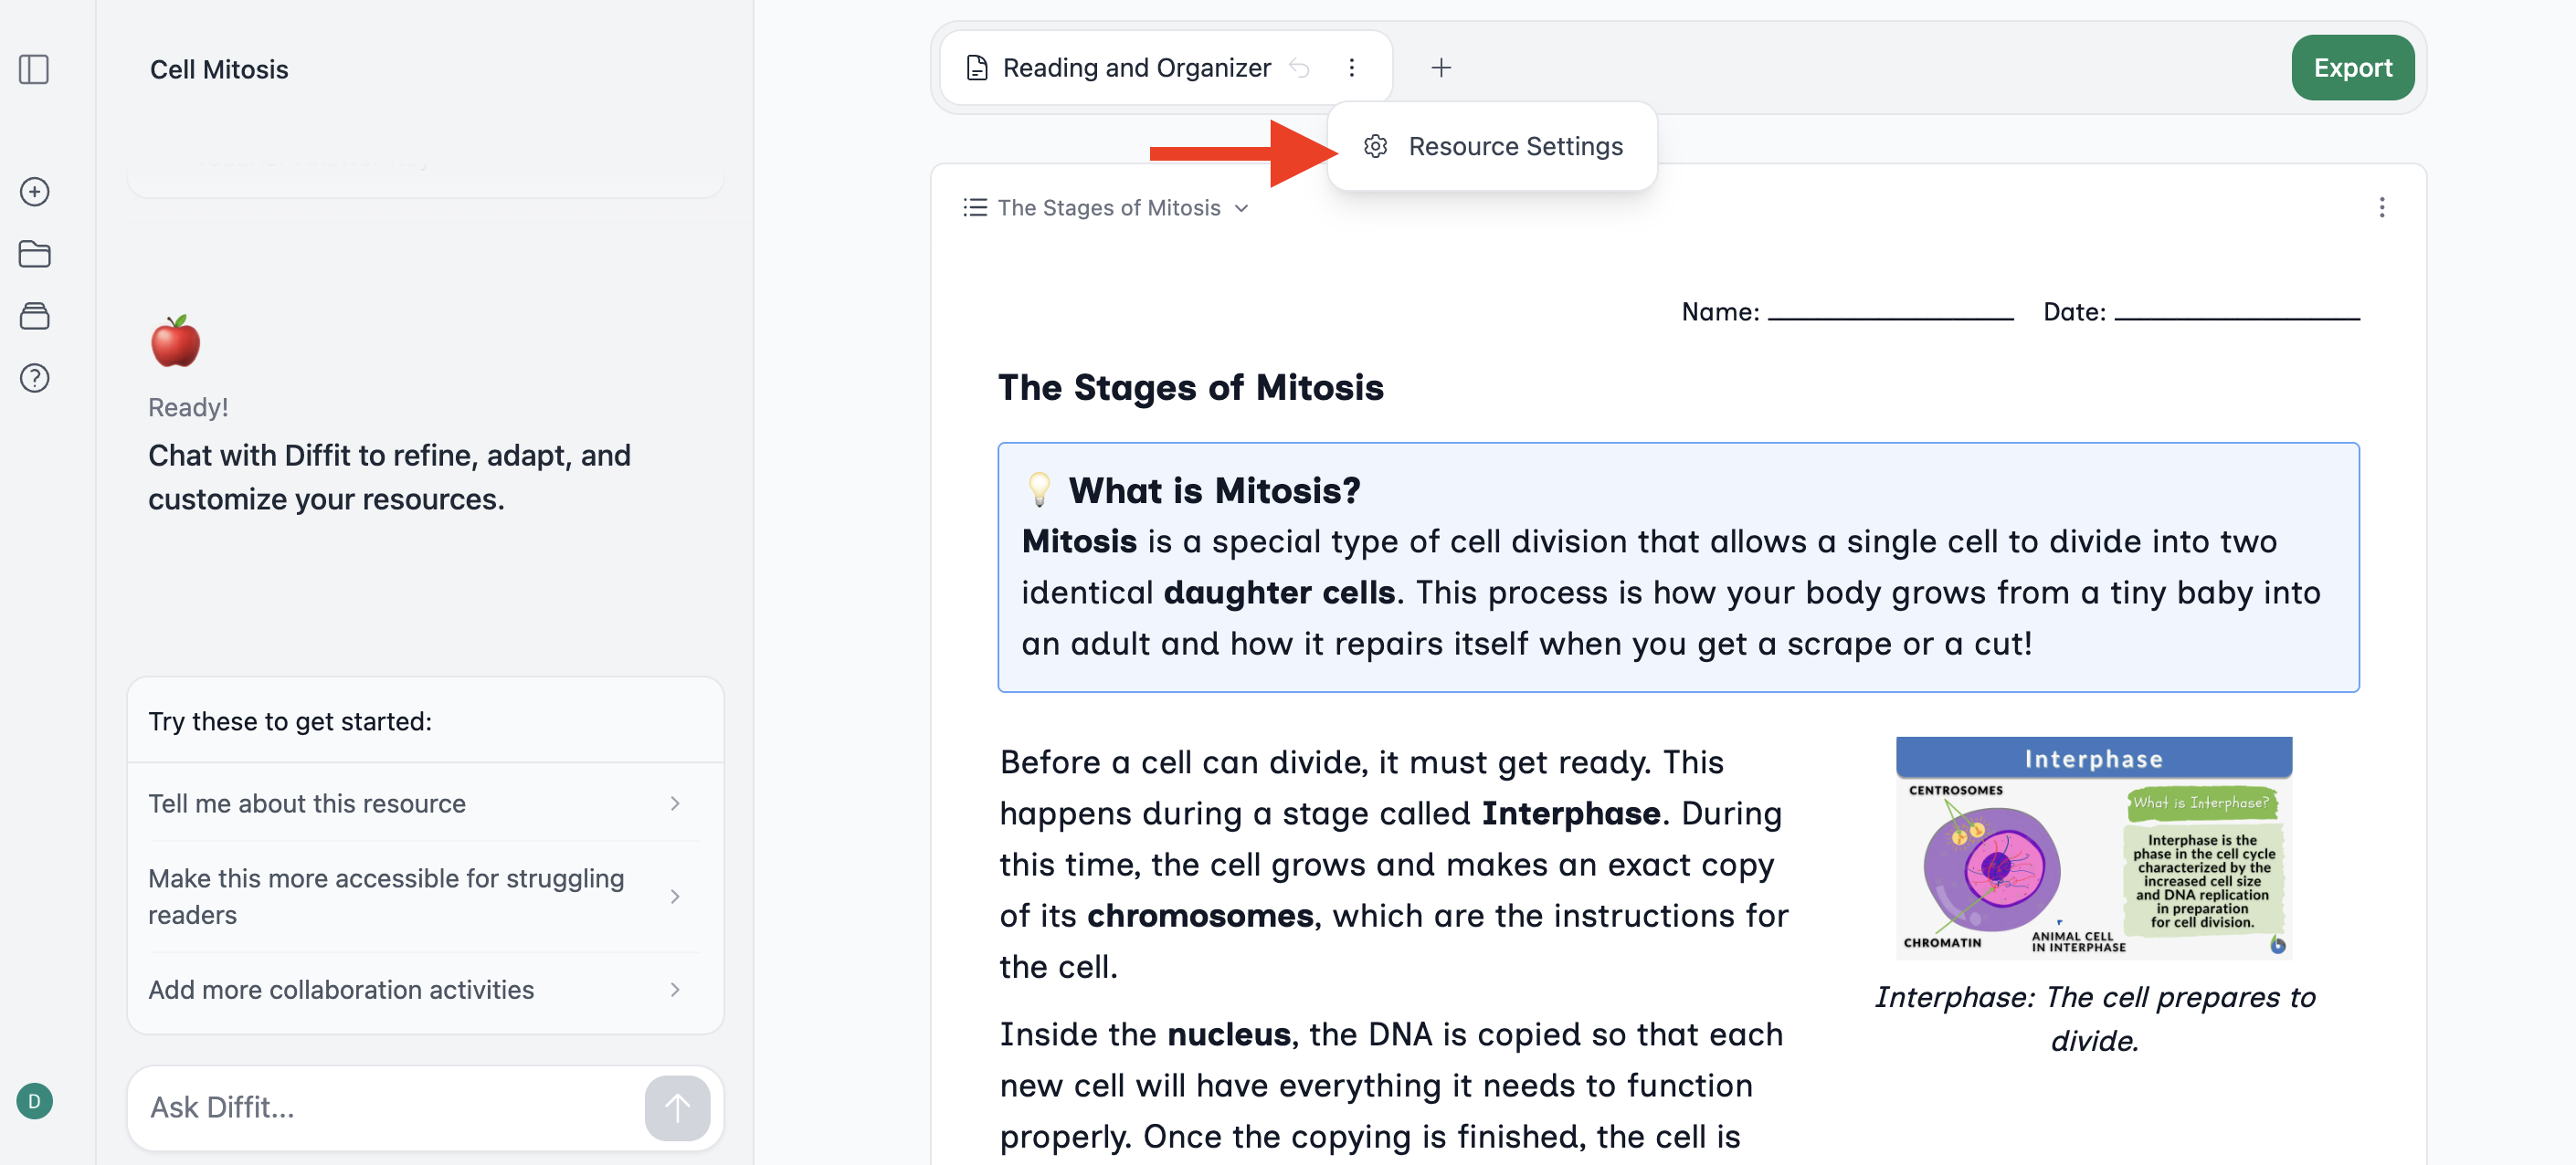Screen dimensions: 2576x1165
Task: Click the What is Mitosis? heading
Action: (1214, 489)
